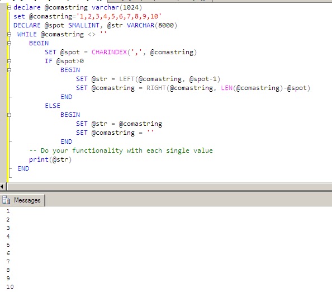Click output value 9 in Messages

(8, 278)
